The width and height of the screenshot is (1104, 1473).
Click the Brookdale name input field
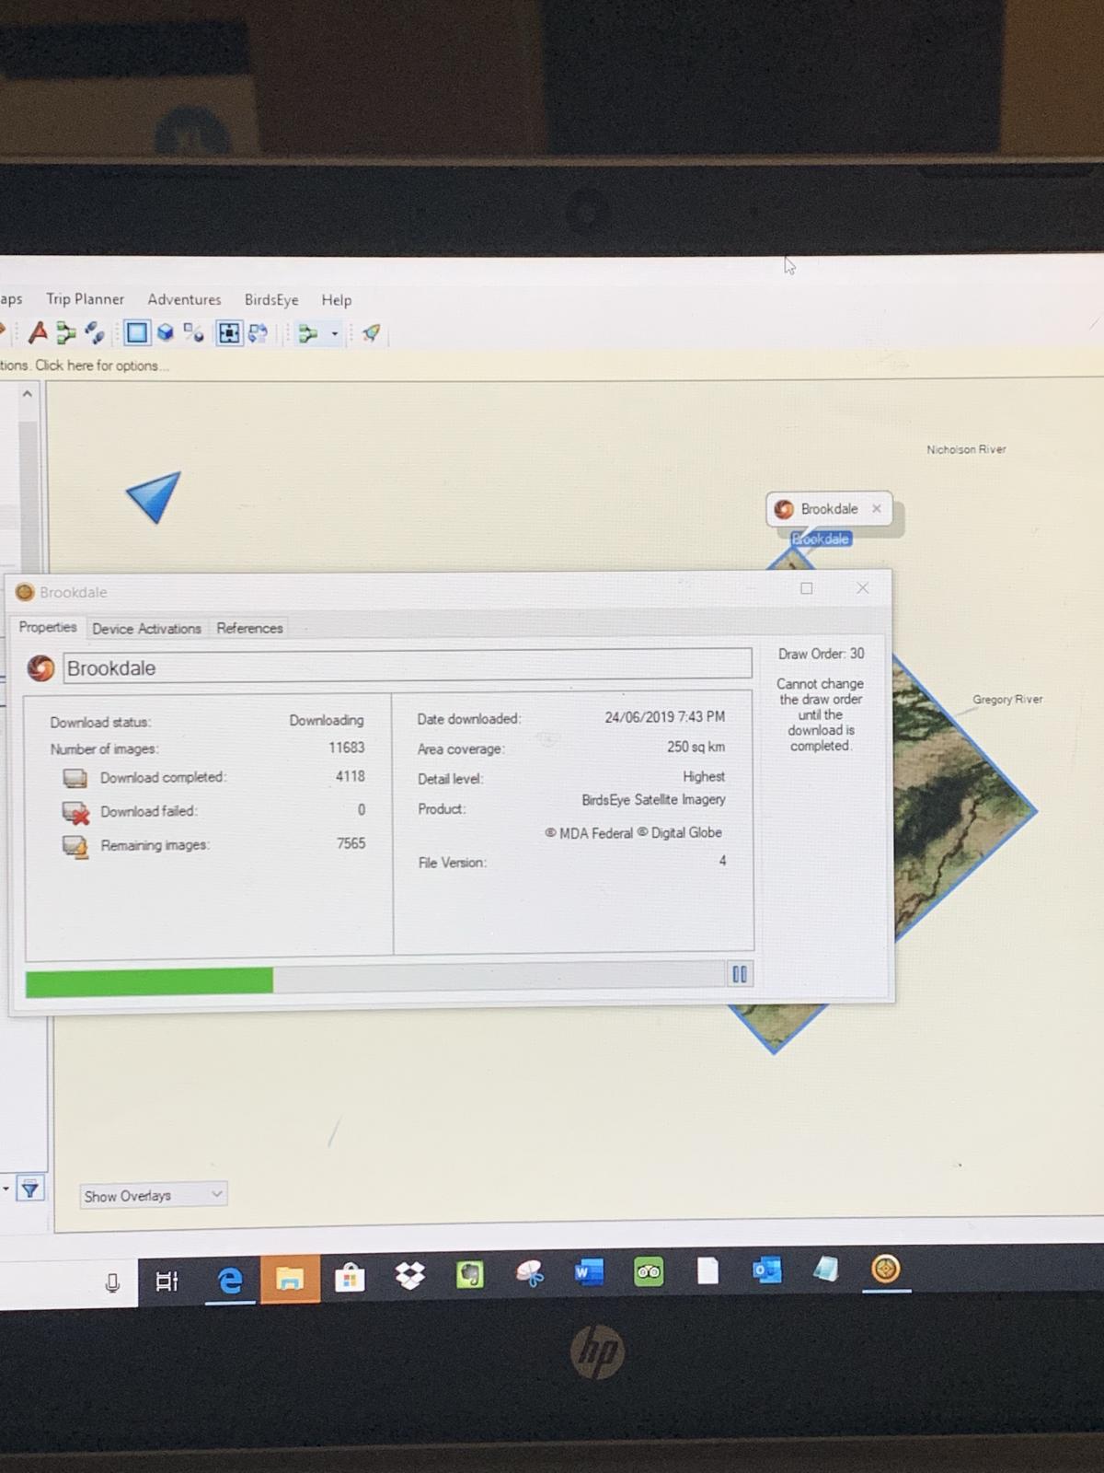click(407, 667)
